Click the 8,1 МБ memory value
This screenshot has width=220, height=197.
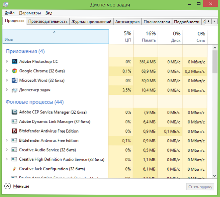coord(149,169)
